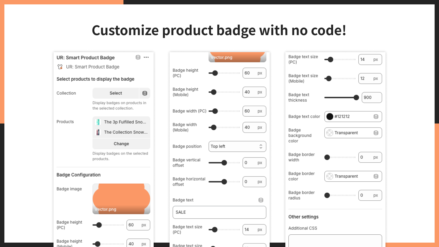Click the Vector.png badge image thumbnail
This screenshot has width=439, height=247.
121,199
